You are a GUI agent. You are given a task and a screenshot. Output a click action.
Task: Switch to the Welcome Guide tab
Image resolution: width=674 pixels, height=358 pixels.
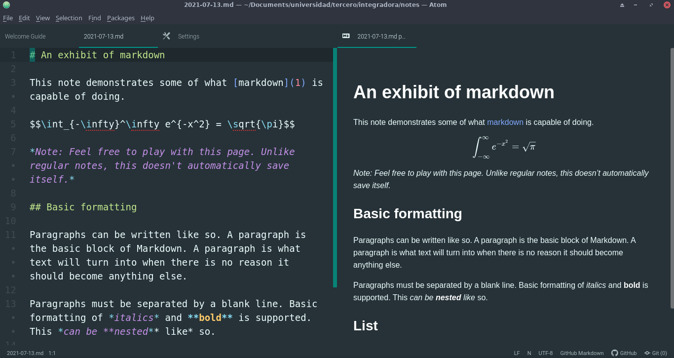25,36
